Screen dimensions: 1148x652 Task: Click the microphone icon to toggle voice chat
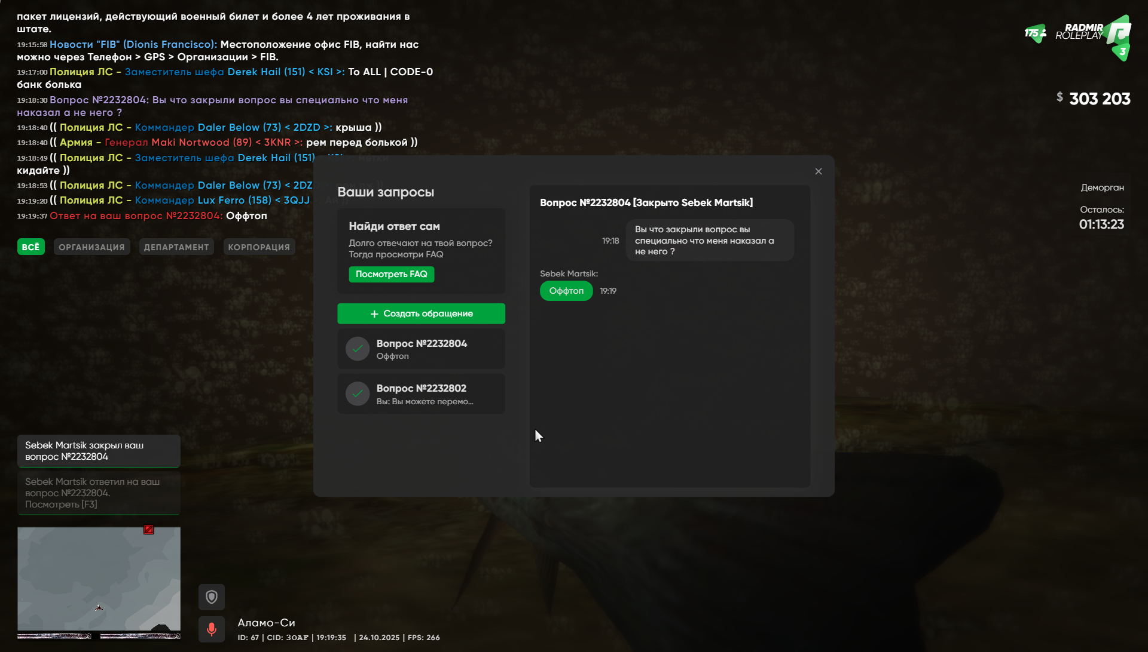tap(212, 629)
